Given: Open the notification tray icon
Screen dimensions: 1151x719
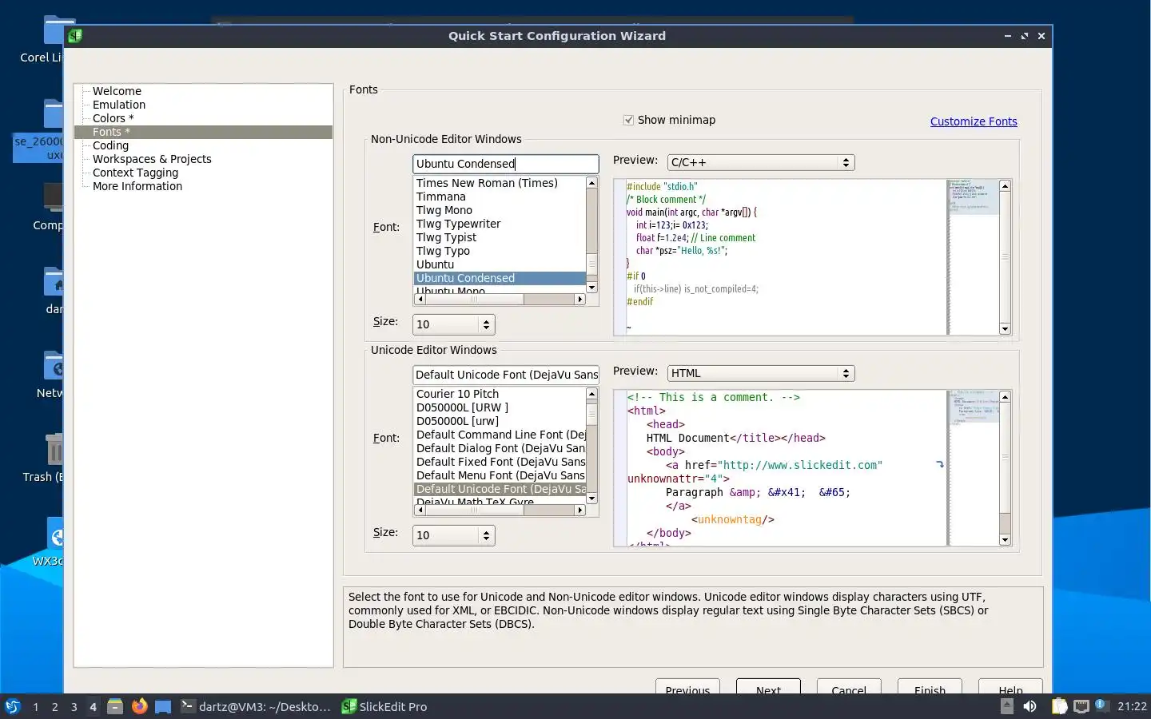Looking at the screenshot, I should coord(1101,705).
